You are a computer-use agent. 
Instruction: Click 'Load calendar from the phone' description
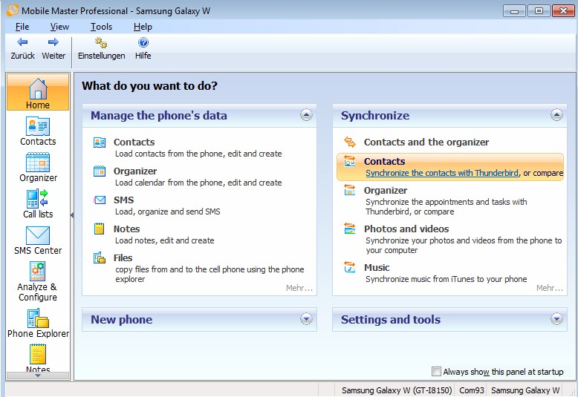click(198, 183)
